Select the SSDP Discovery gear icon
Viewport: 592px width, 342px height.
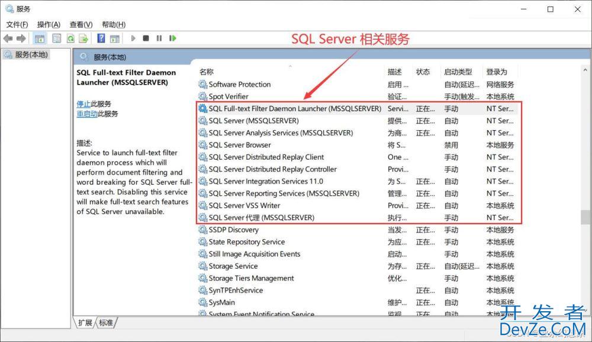[x=202, y=230]
